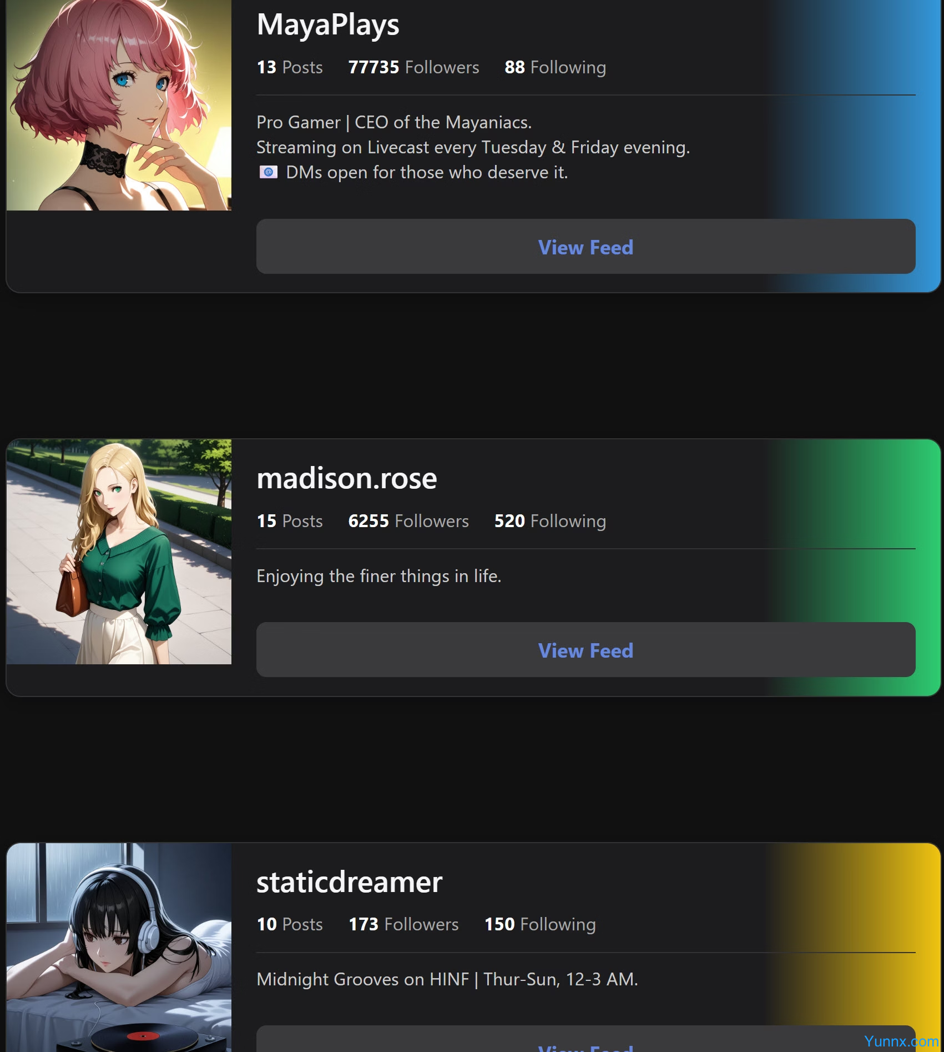
Task: Open staticdreamer headphones avatar image
Action: 119,948
